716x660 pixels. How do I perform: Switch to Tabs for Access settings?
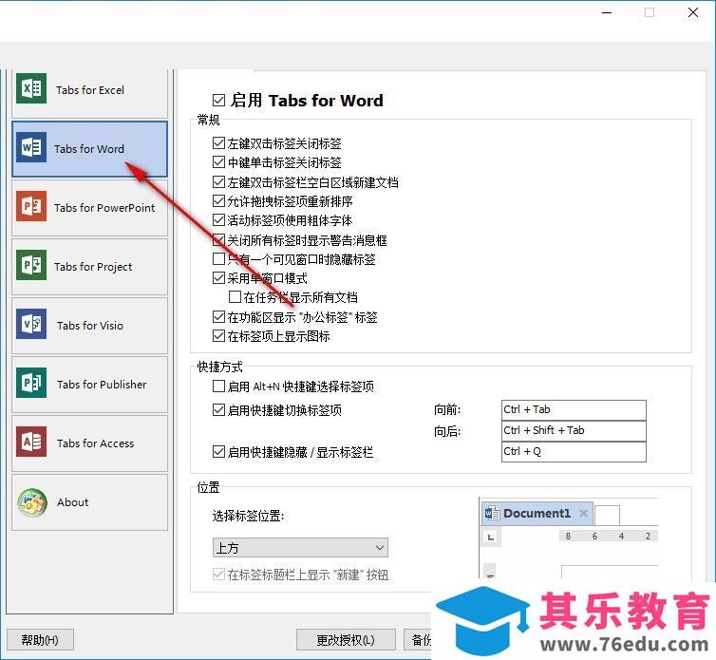[x=89, y=443]
